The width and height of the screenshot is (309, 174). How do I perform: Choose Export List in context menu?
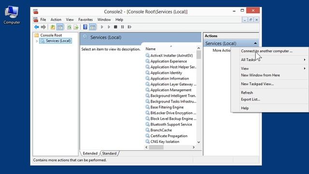pos(270,99)
